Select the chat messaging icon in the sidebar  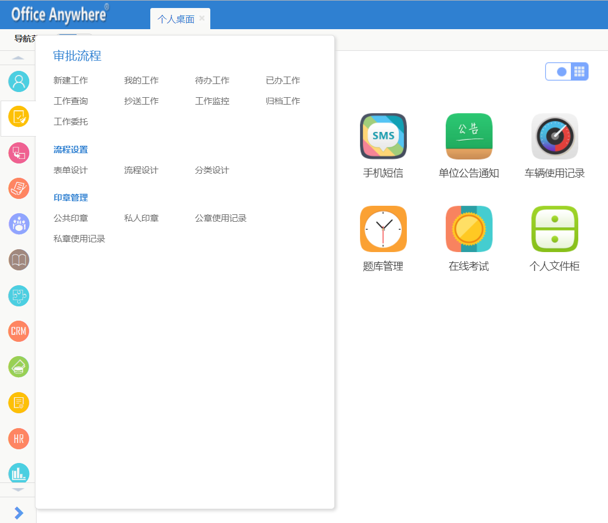[18, 153]
